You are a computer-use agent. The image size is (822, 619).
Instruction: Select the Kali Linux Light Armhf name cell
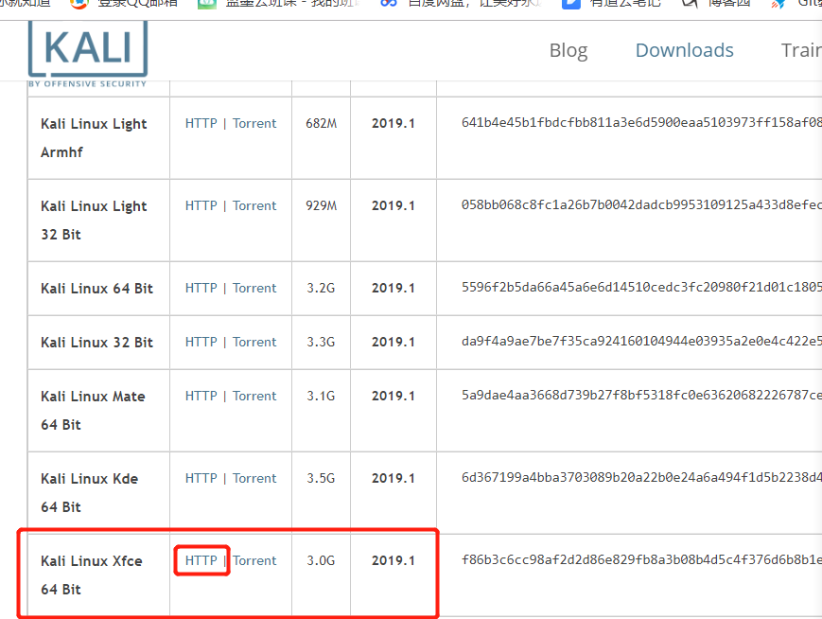99,138
